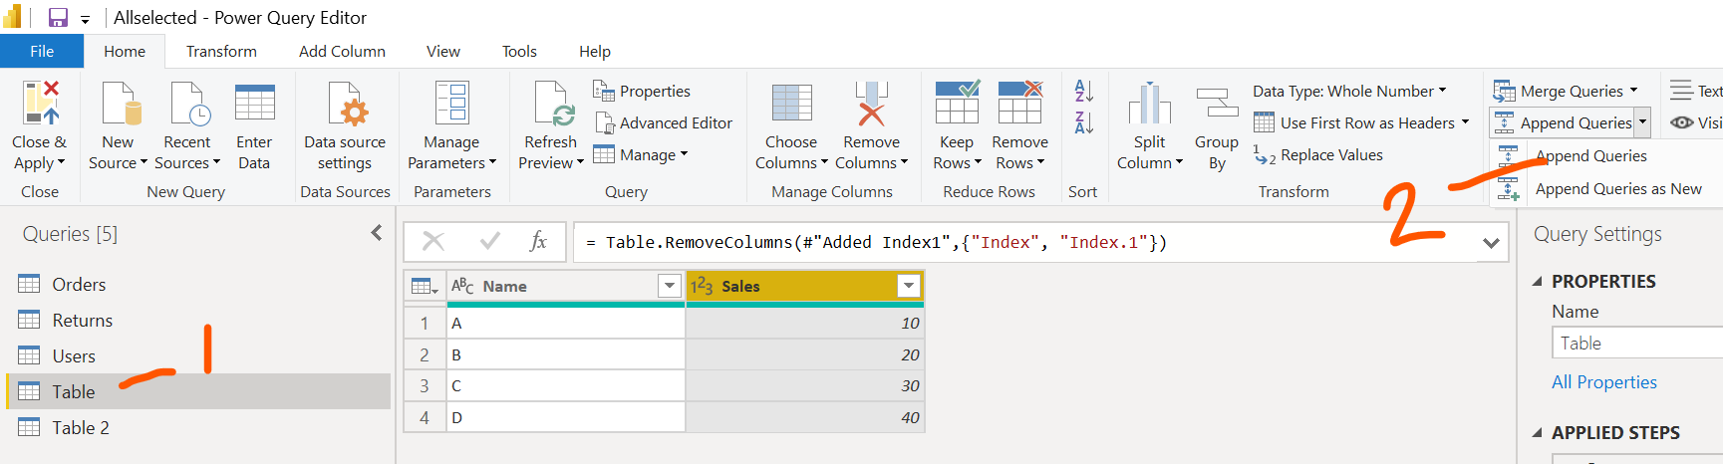Click the Keep Rows icon

957,103
